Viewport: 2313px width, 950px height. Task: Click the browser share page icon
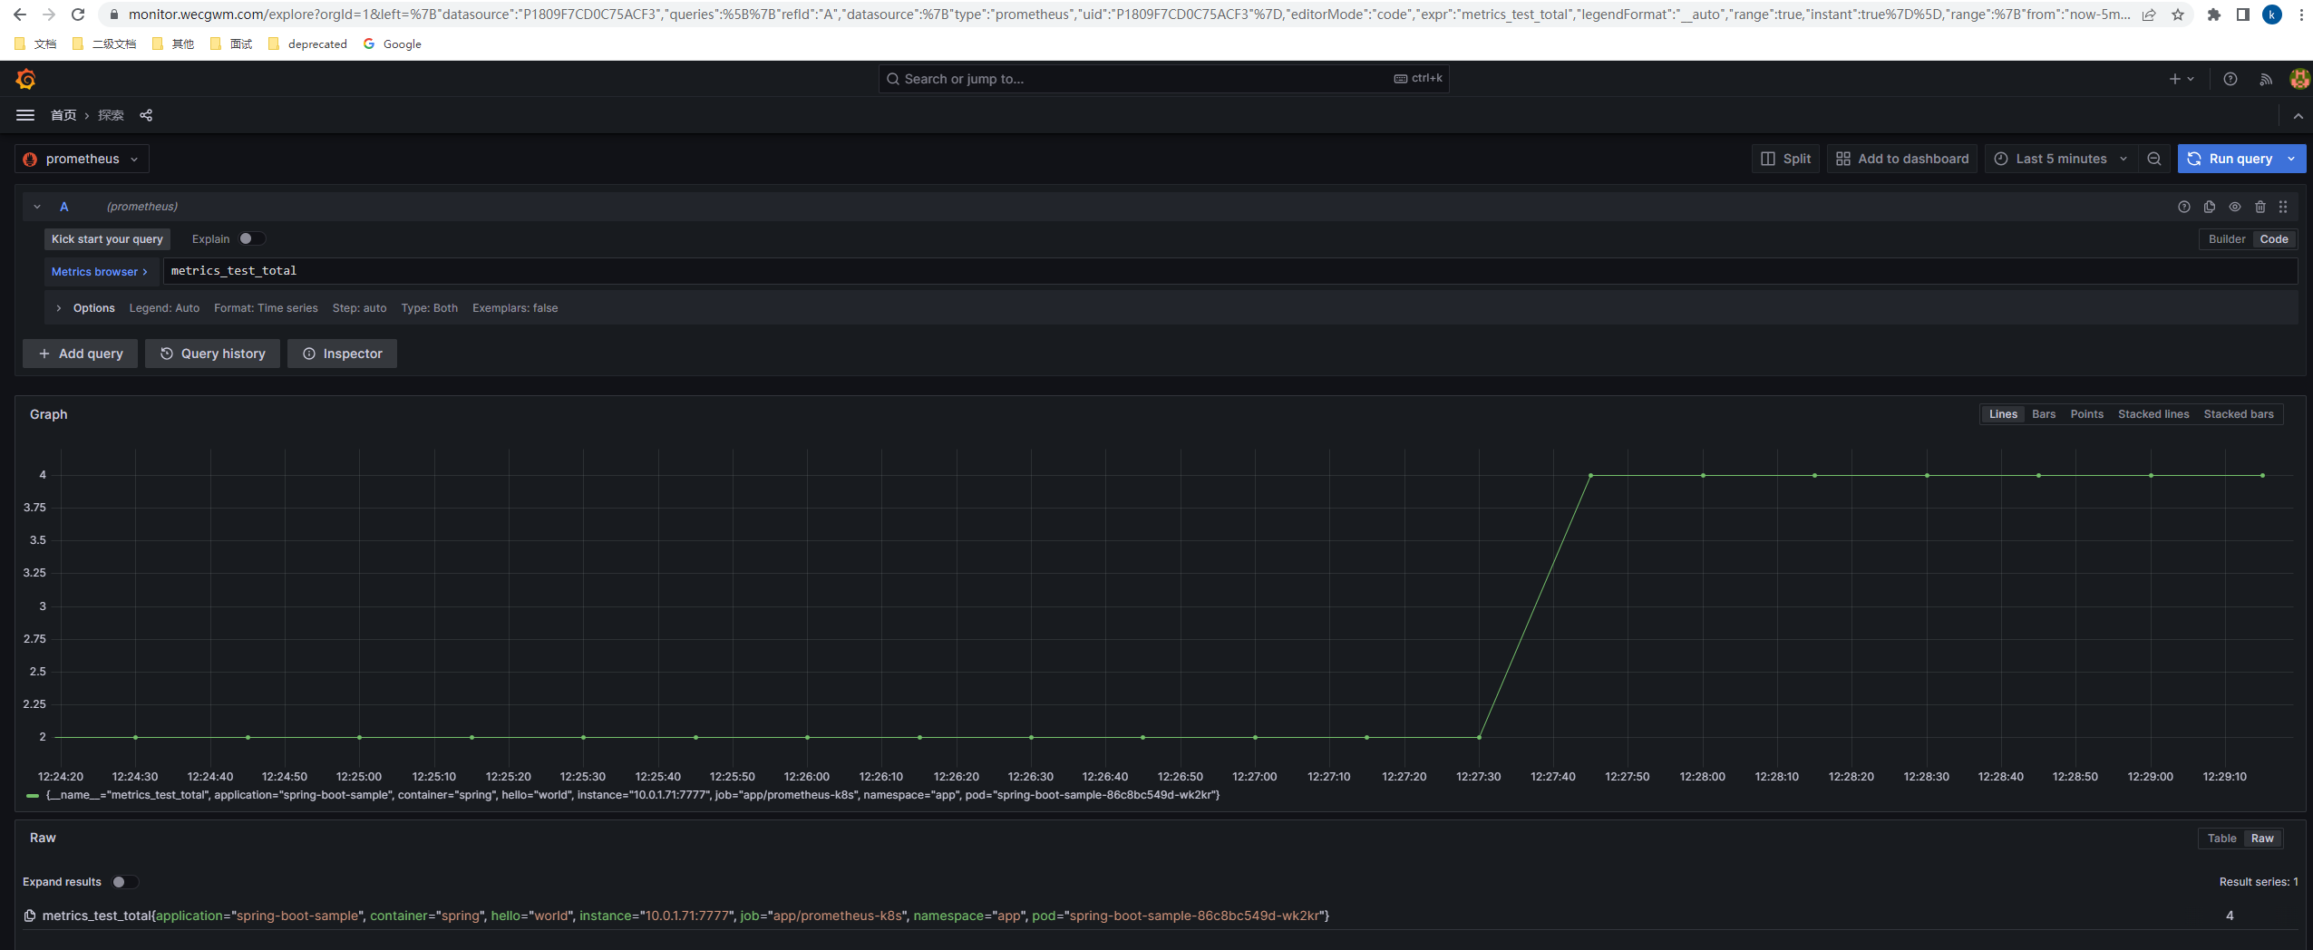click(2148, 15)
